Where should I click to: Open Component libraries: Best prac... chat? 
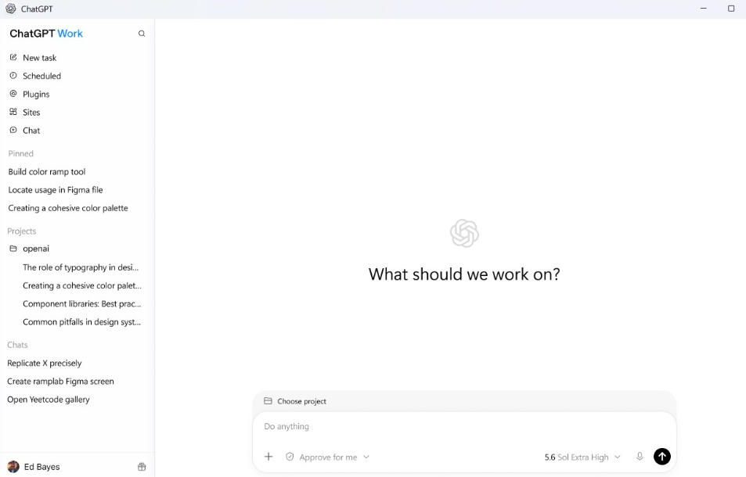(82, 303)
